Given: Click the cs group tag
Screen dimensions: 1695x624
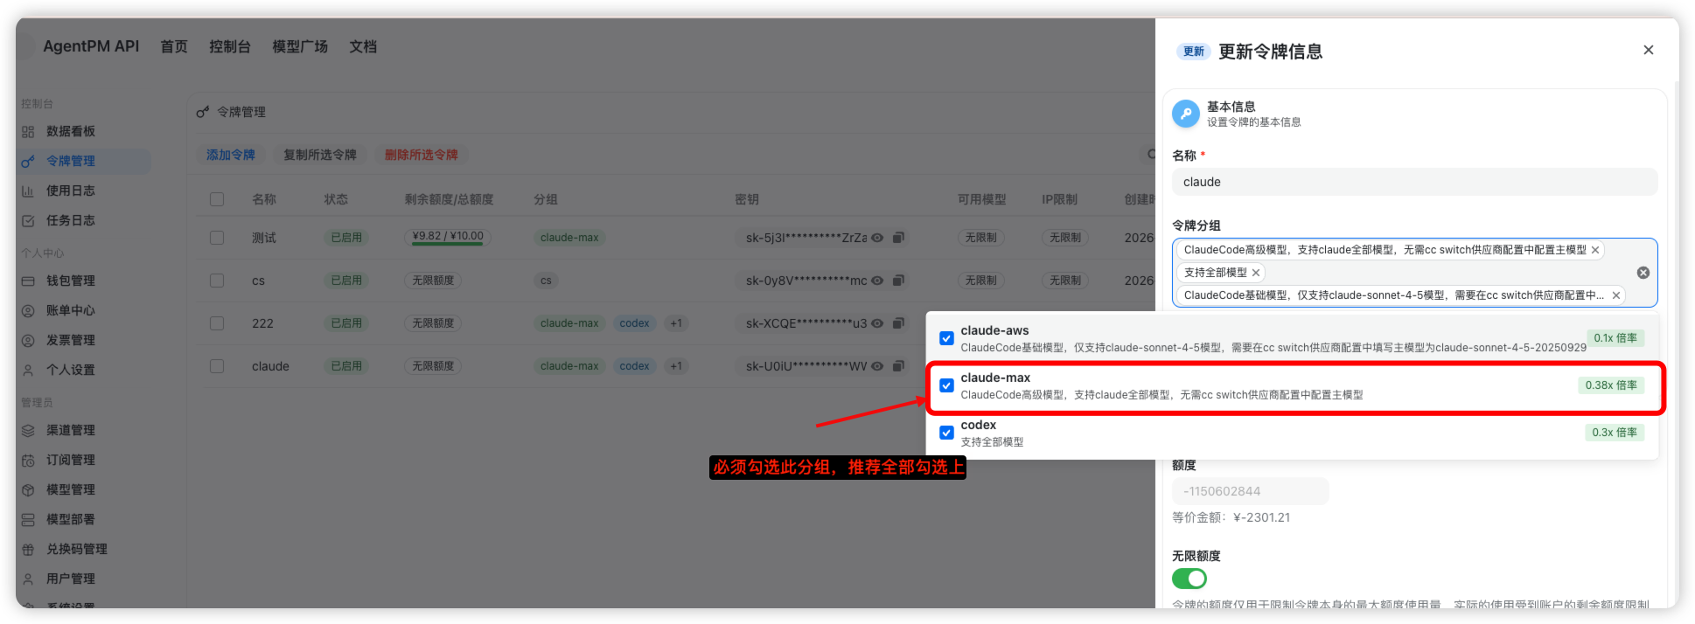Looking at the screenshot, I should pos(546,281).
